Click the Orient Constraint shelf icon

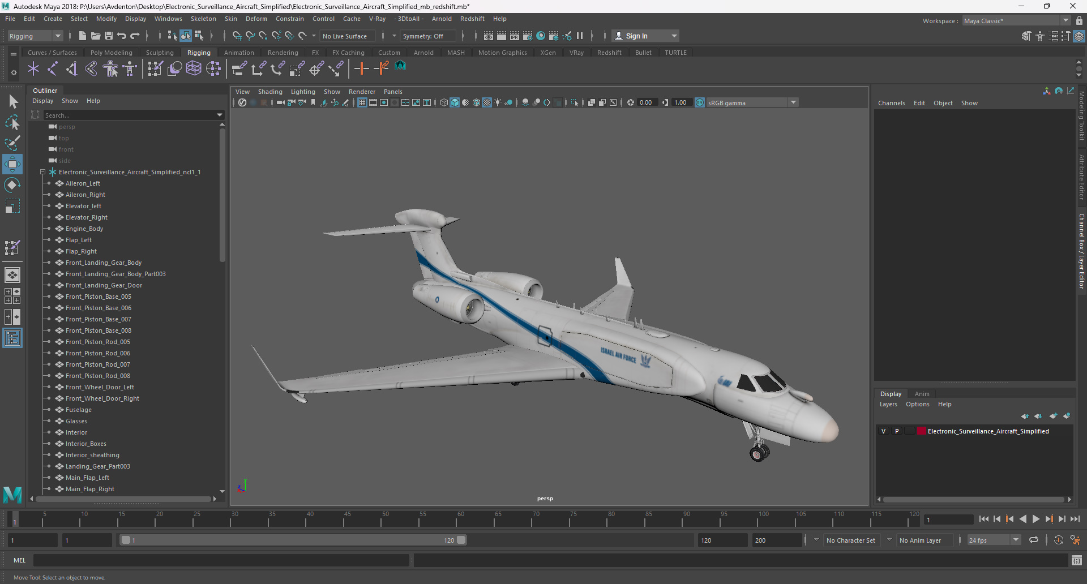tap(278, 69)
